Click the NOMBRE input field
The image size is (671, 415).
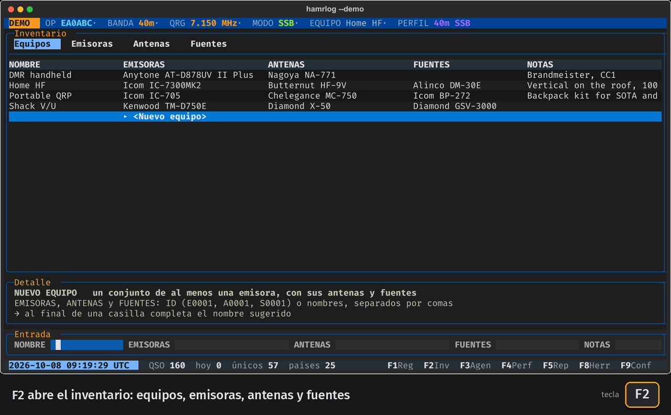click(86, 345)
